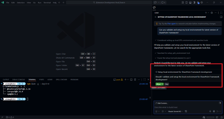Maximize the terminal panel size
224x119 pixels.
144,80
